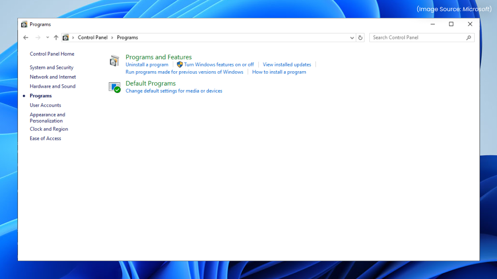Click the search magnifier icon
This screenshot has width=497, height=279.
click(x=468, y=37)
